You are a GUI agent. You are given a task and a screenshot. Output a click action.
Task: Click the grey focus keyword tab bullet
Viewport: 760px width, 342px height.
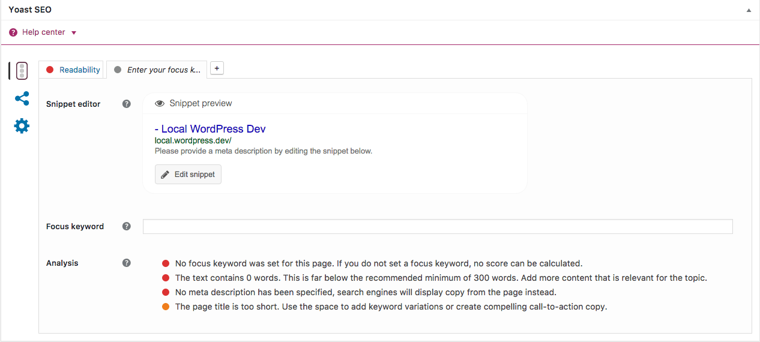coord(118,70)
